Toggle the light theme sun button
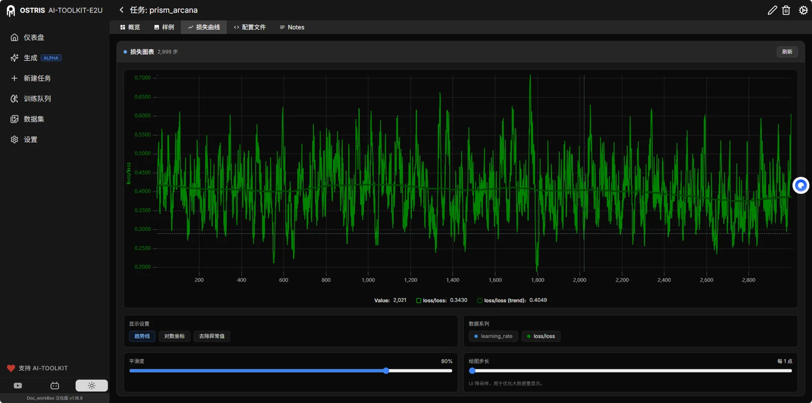The image size is (812, 403). pyautogui.click(x=92, y=386)
